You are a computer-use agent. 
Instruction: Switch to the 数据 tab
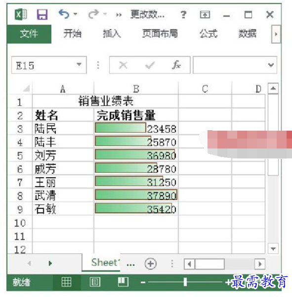[x=248, y=34]
